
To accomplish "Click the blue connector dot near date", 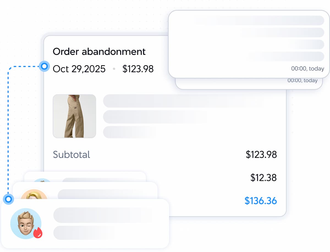I will tap(44, 66).
